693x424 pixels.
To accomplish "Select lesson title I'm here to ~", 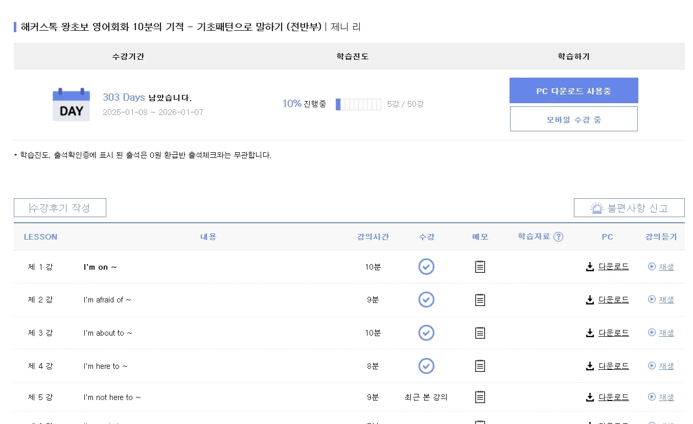I will (x=105, y=366).
